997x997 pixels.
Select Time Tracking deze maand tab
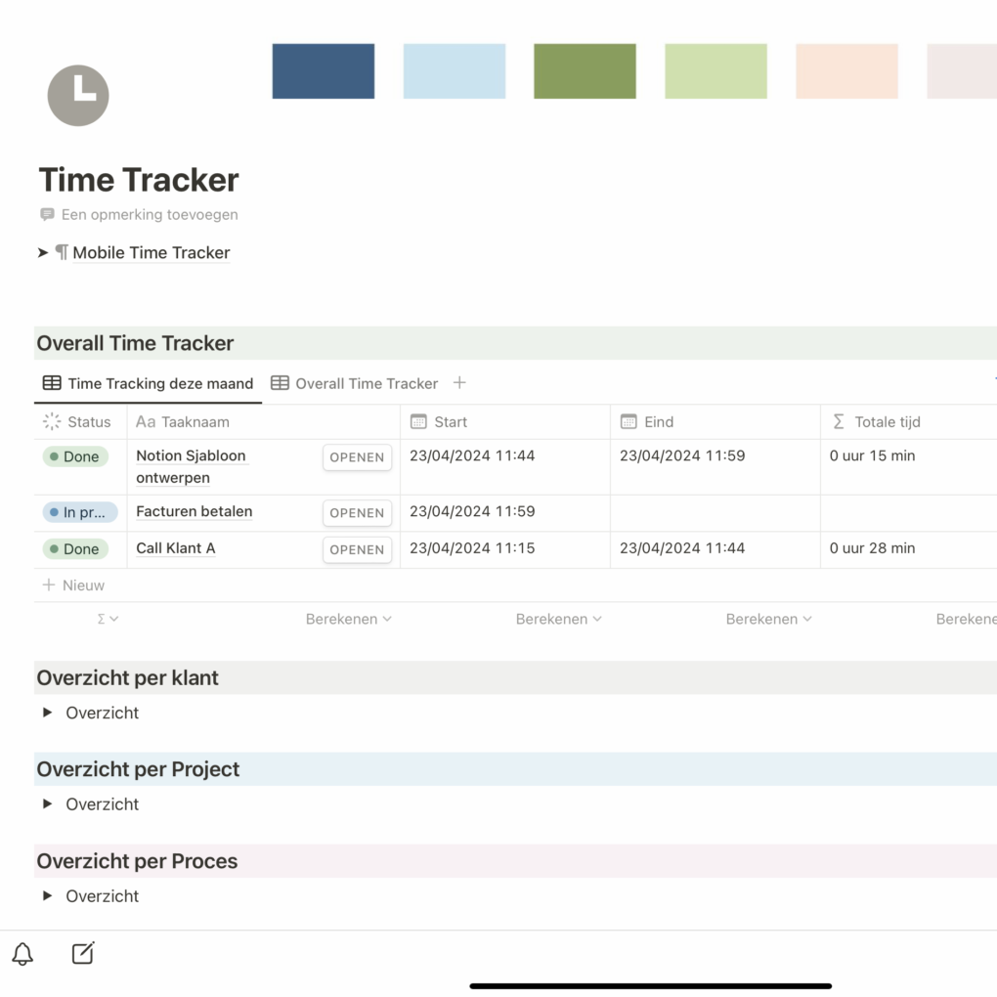[x=148, y=383]
